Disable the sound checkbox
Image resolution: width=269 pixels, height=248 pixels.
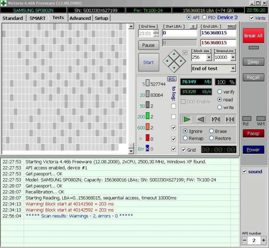pos(245,172)
